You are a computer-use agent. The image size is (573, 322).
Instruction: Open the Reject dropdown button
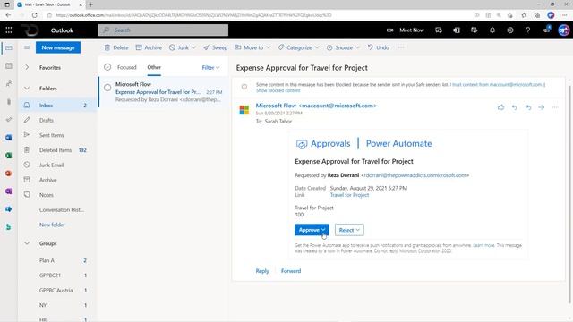pos(349,230)
